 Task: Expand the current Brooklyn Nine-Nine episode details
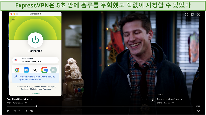31,99
